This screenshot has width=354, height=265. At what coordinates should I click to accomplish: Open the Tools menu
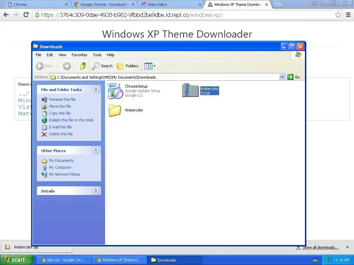97,55
